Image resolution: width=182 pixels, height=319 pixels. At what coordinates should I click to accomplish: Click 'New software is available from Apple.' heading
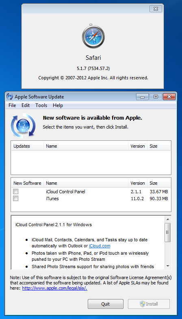coord(93,118)
